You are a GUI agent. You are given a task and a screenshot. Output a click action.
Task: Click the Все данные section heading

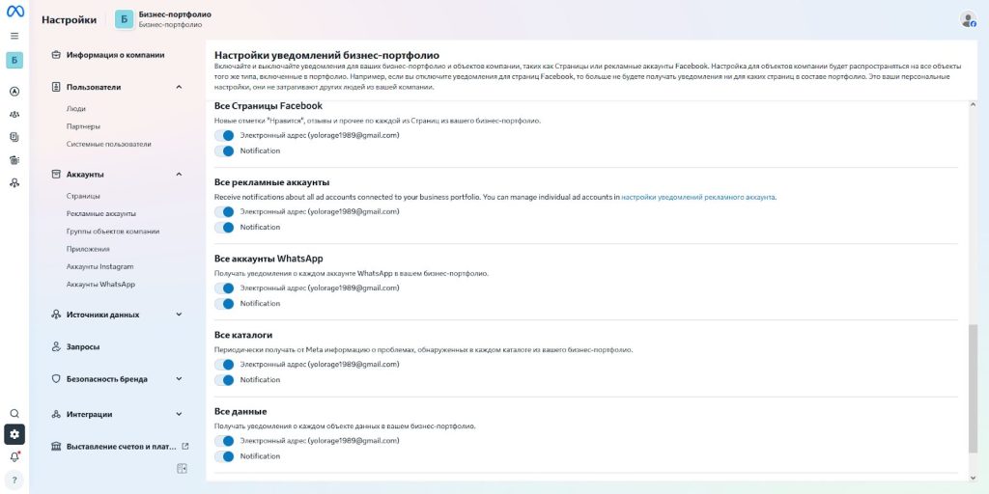point(240,411)
